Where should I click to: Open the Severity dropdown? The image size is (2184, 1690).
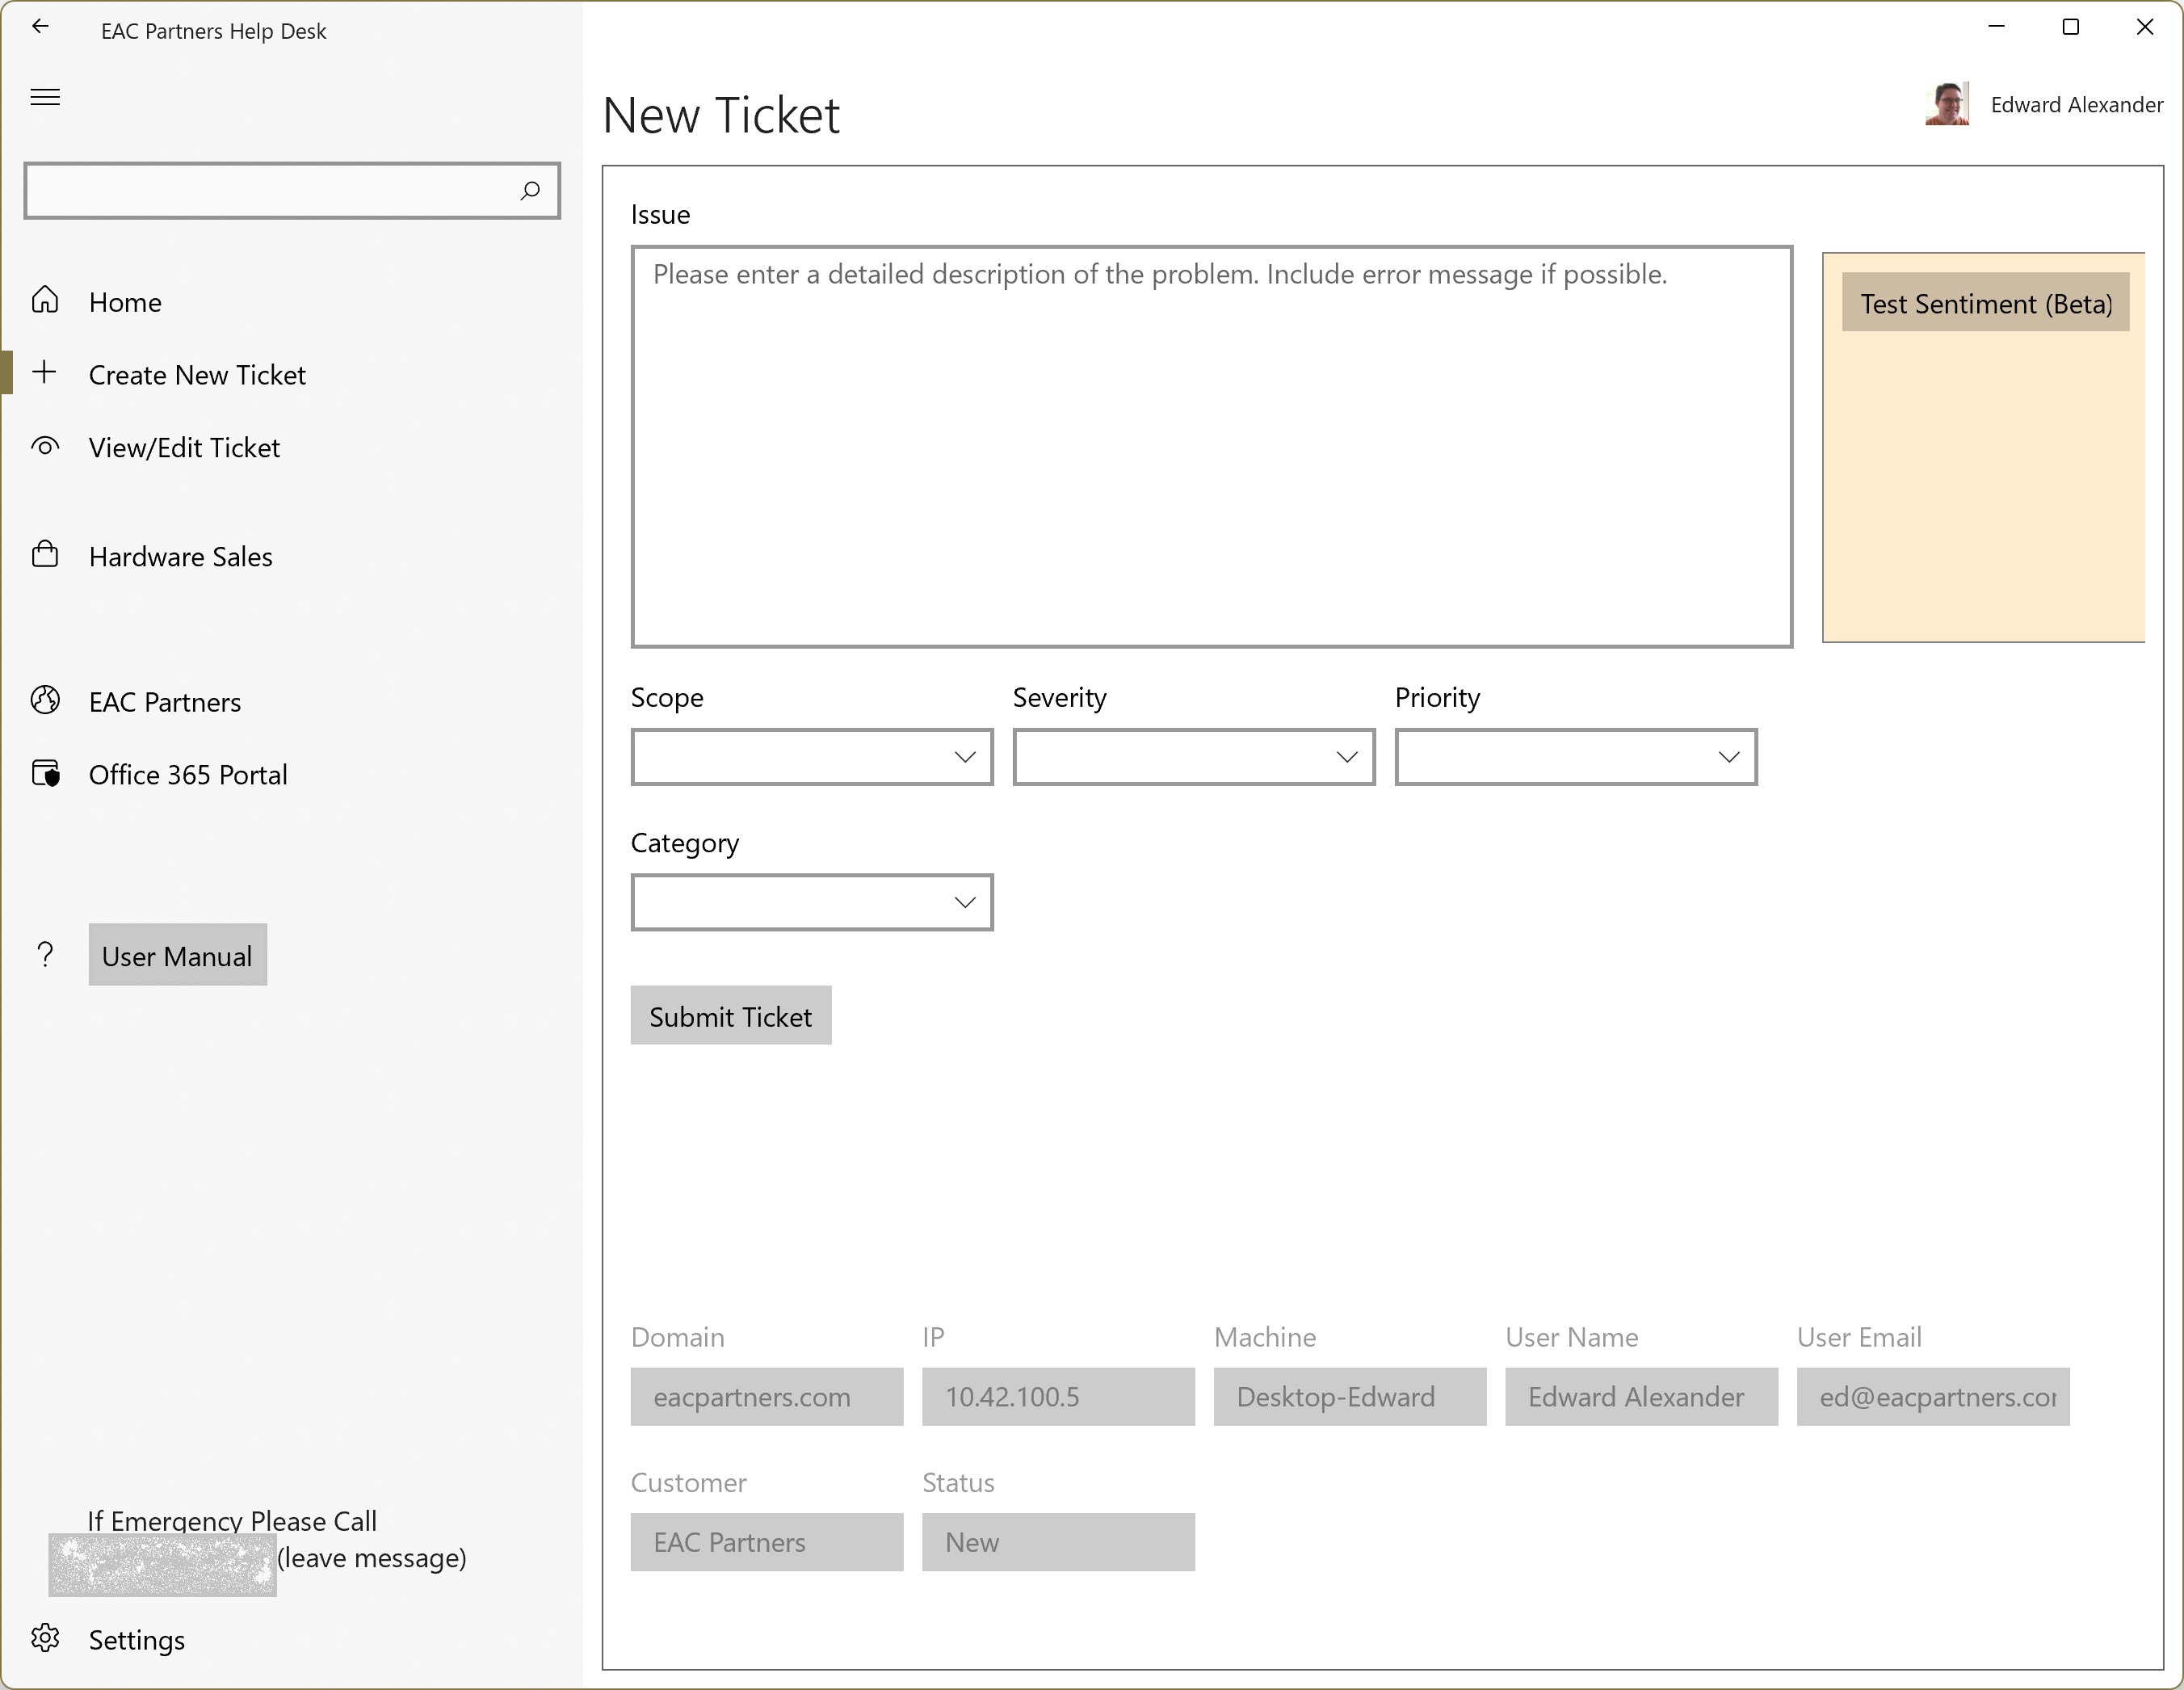pyautogui.click(x=1193, y=757)
